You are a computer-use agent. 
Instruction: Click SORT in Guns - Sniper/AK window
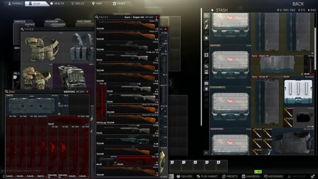[151, 17]
